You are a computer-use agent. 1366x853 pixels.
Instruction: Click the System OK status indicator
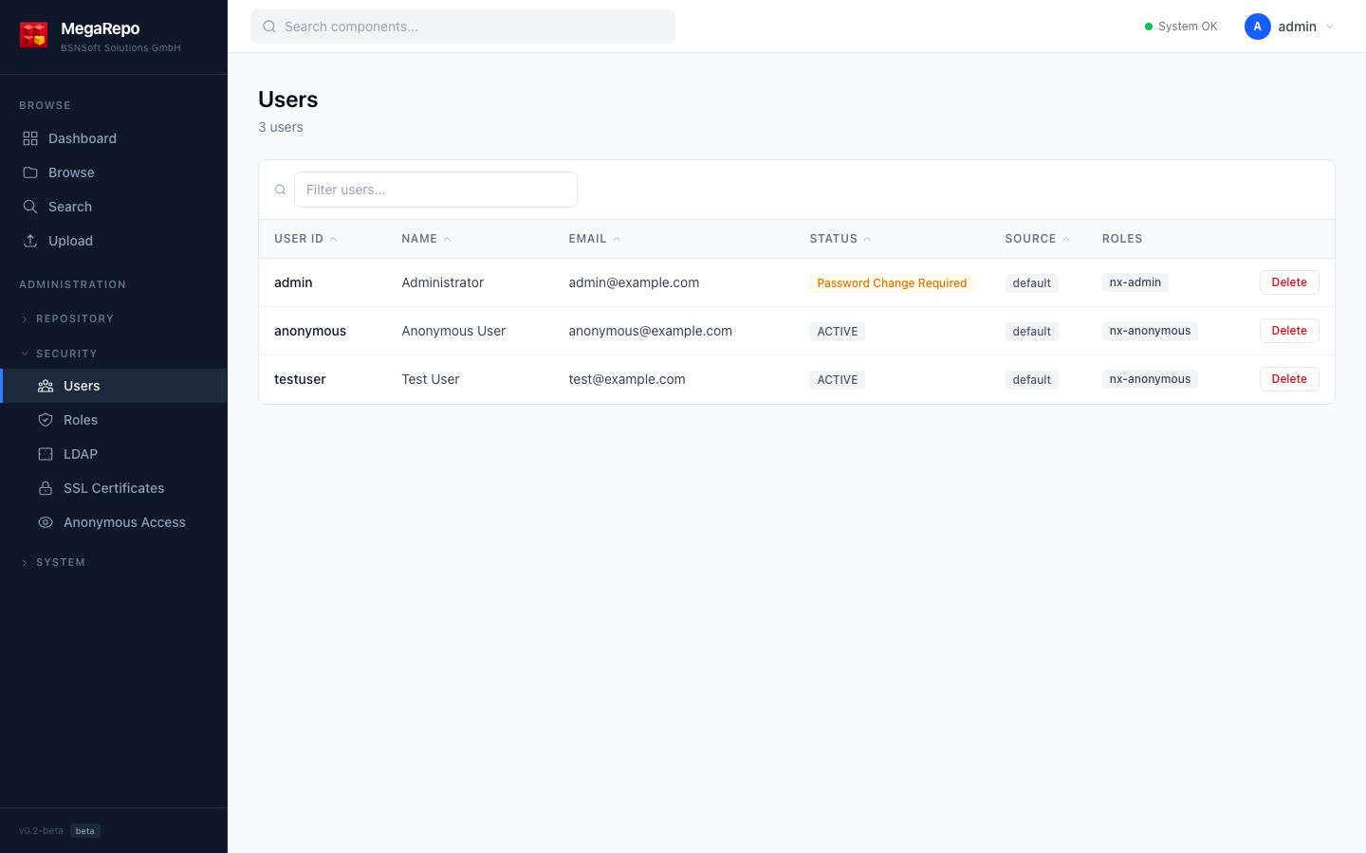pyautogui.click(x=1181, y=26)
